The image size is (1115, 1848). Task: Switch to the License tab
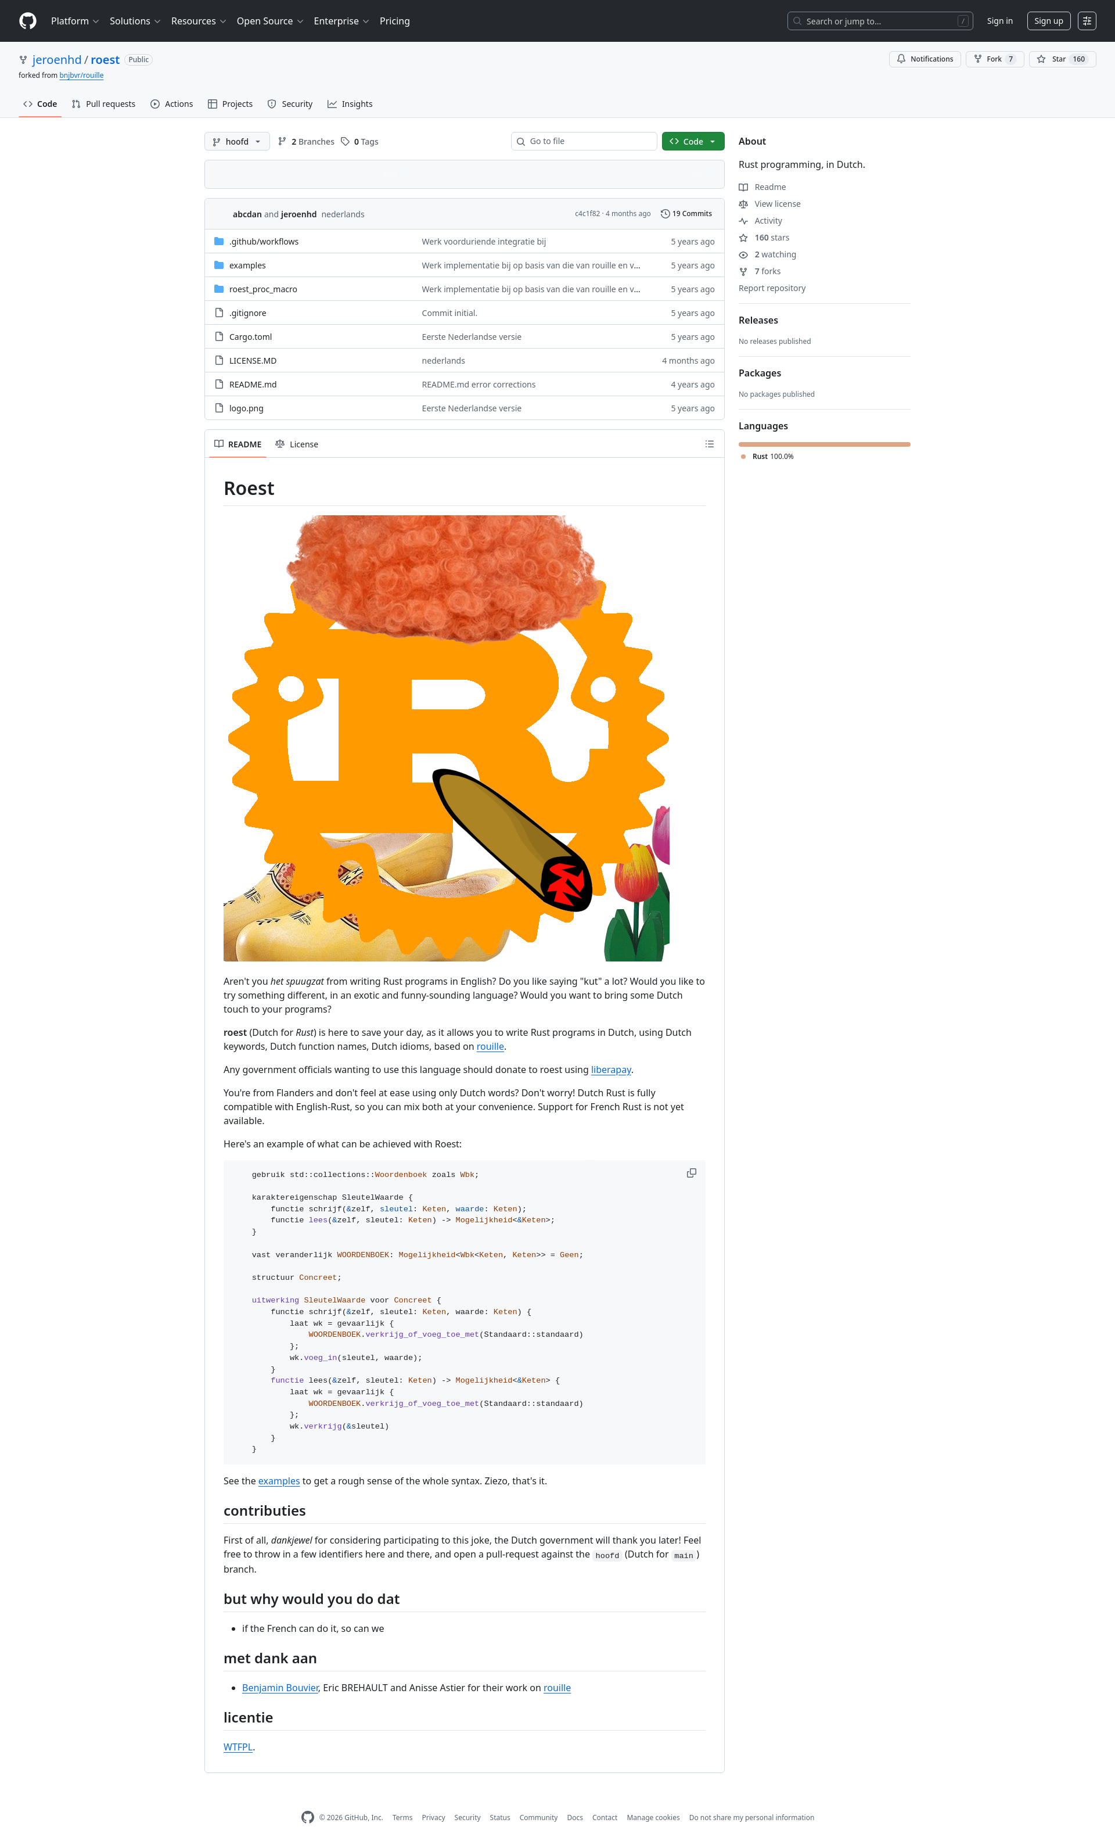click(297, 444)
